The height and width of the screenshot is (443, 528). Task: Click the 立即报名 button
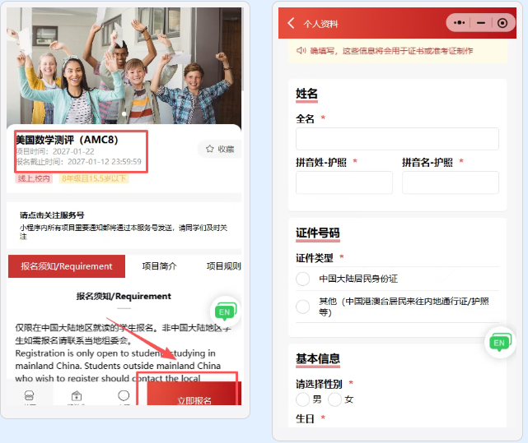point(194,393)
